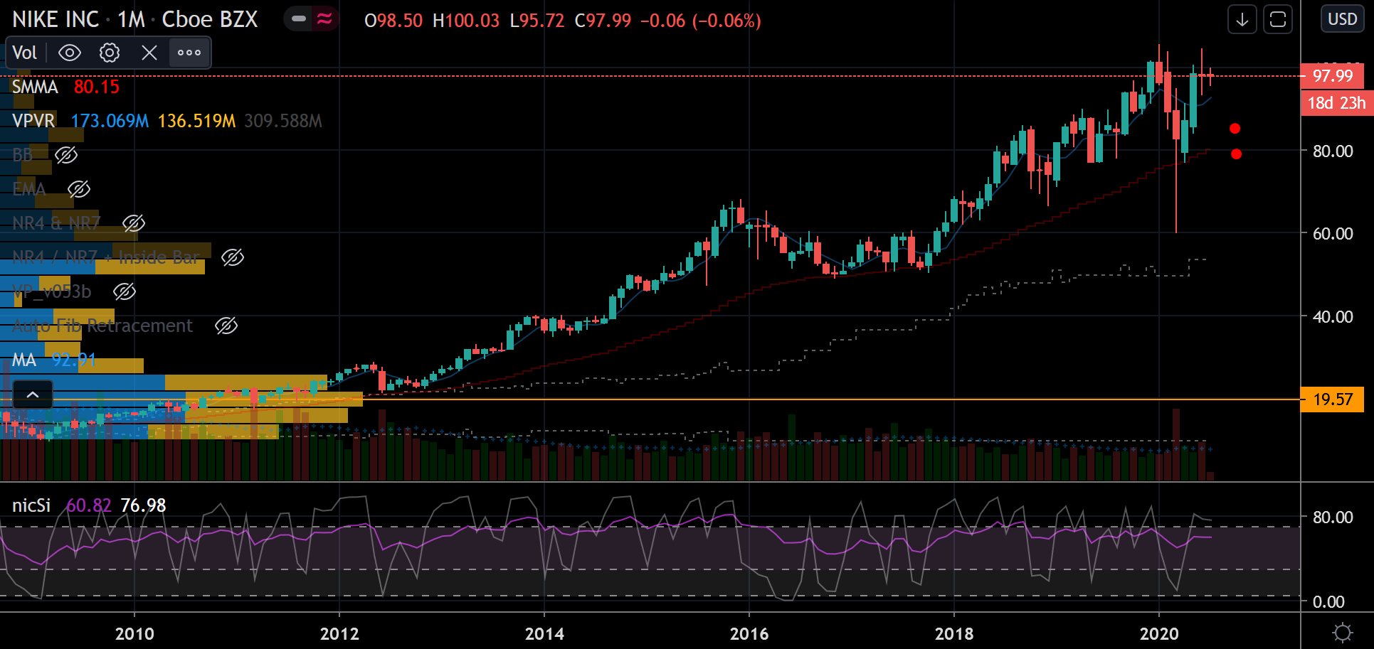
Task: Click the 2018 label on time axis
Action: click(954, 633)
